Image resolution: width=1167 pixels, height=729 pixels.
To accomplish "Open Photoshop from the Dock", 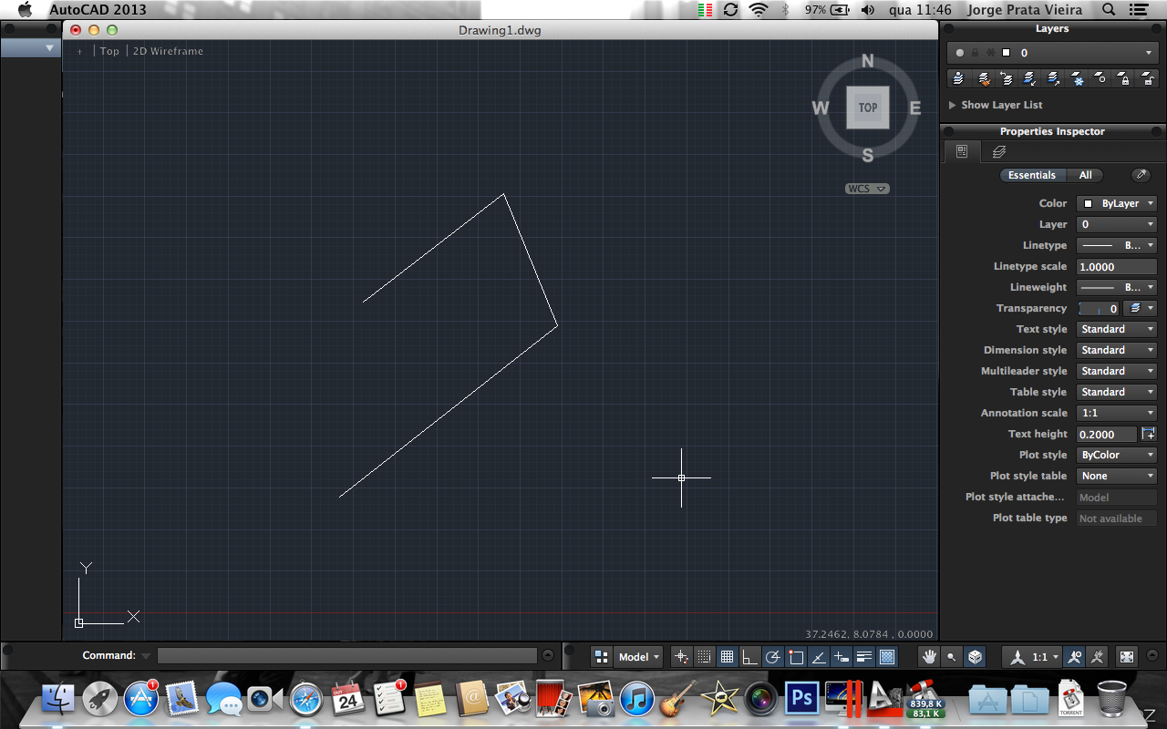I will tap(801, 699).
